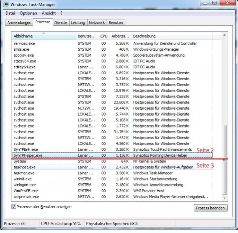238x233 pixels.
Task: Click the Windows-Startanwendung description
Action: point(155,179)
